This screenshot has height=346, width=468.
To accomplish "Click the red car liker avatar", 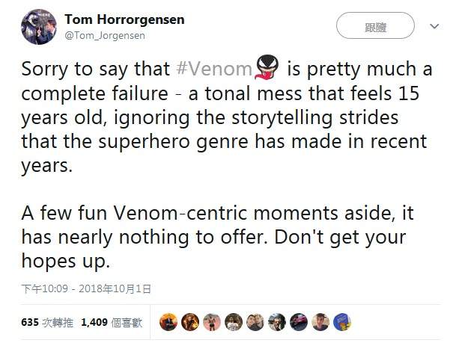I will click(x=299, y=322).
